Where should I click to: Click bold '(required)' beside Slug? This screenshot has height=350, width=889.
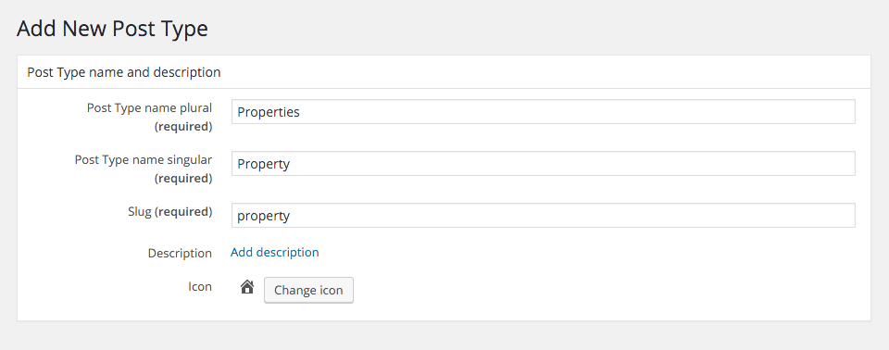(183, 212)
